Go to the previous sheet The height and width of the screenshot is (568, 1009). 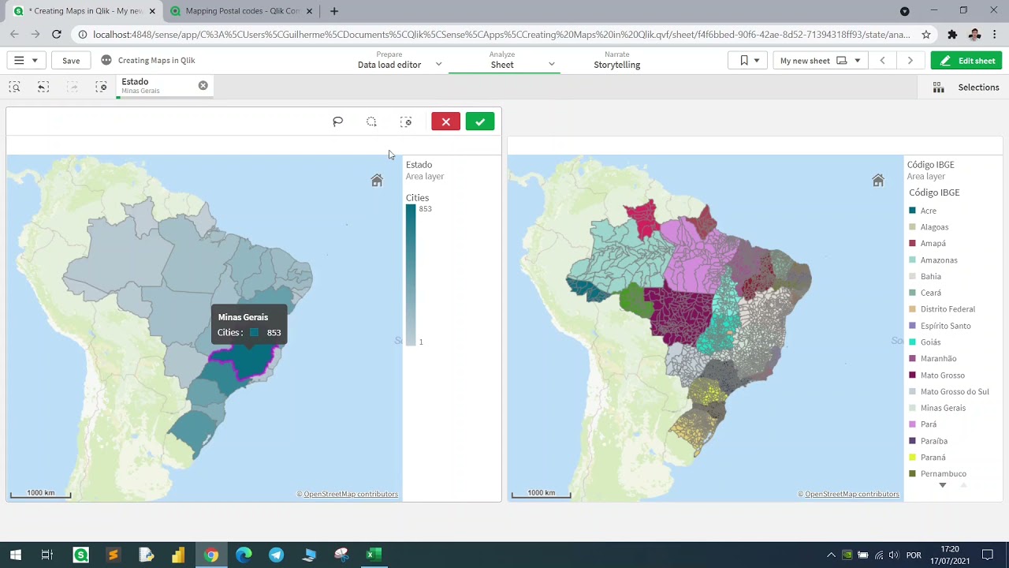882,61
